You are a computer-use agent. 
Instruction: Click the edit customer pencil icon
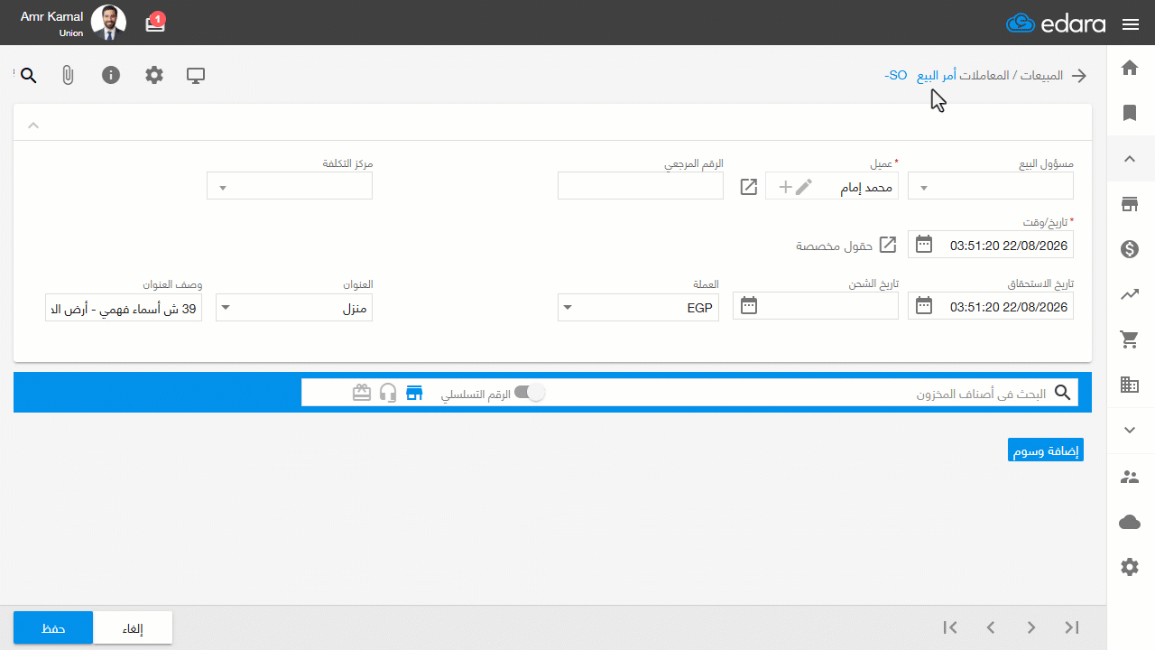pos(804,187)
